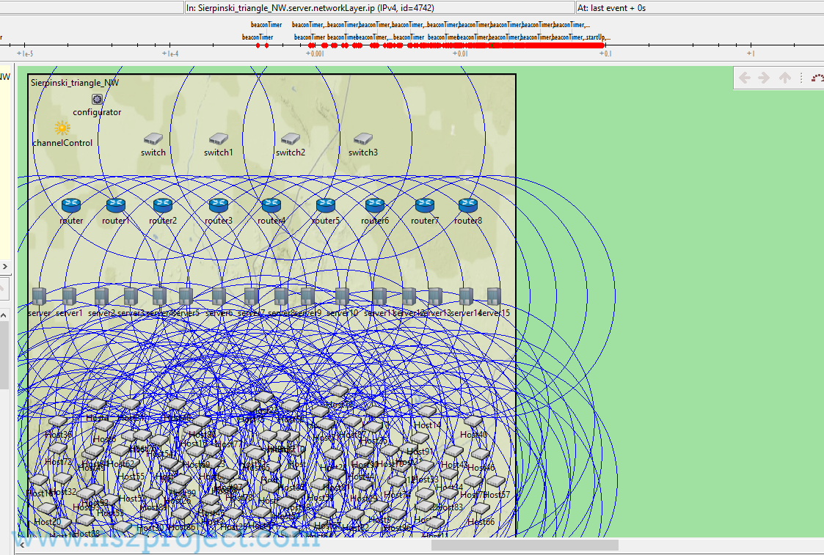The image size is (824, 555).
Task: Click the +0.01 timeline tick label
Action: [x=460, y=54]
